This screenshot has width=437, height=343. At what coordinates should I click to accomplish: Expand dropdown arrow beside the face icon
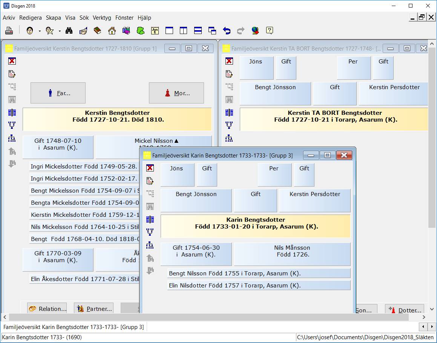tap(40, 31)
